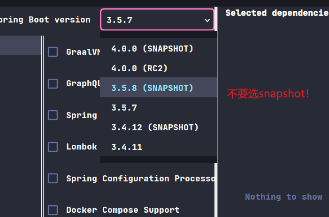Select the highlighted category in the left list
This screenshot has height=217, width=329.
tap(21, 45)
